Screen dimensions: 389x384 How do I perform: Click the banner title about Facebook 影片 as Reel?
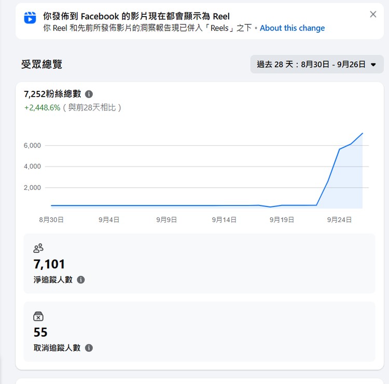click(136, 17)
